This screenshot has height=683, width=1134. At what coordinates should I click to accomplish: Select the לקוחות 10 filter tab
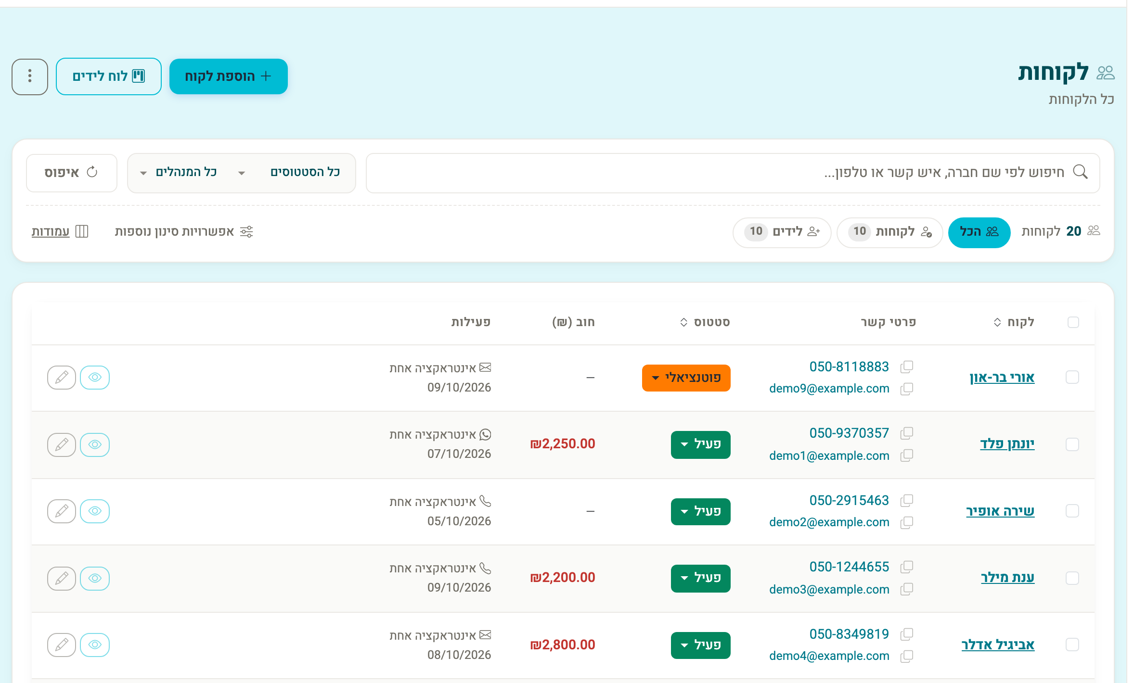(889, 232)
